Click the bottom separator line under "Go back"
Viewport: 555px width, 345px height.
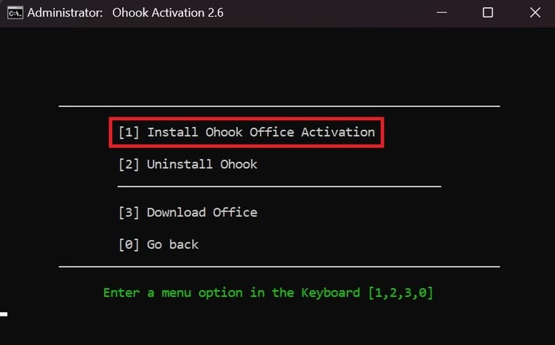(x=280, y=267)
